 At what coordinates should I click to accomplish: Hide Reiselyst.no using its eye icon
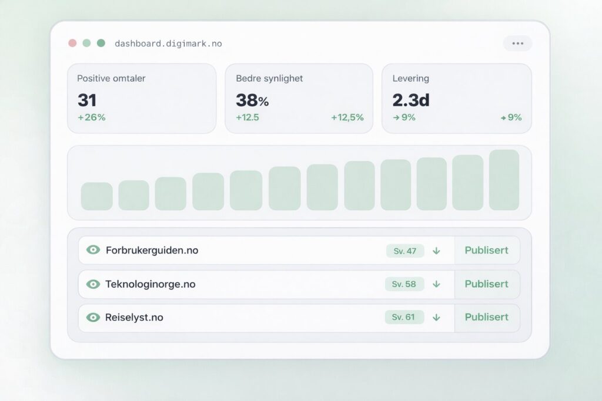pos(93,318)
